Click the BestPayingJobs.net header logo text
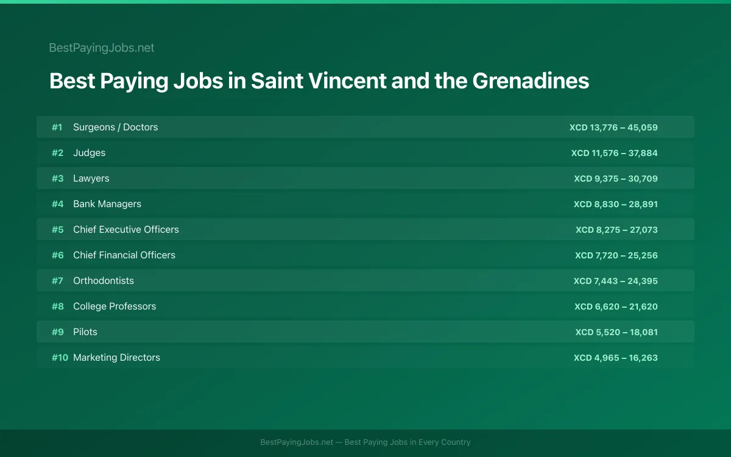Image resolution: width=731 pixels, height=457 pixels. click(x=102, y=48)
